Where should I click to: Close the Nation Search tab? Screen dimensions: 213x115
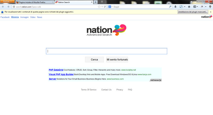(x=92, y=2)
